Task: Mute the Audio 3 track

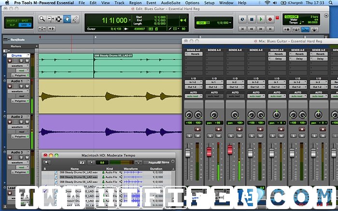Action: (27, 157)
